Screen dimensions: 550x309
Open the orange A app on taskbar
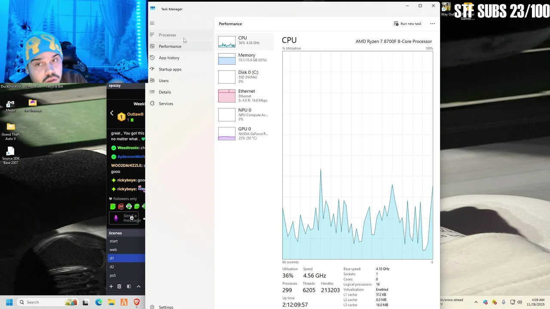coord(124,302)
